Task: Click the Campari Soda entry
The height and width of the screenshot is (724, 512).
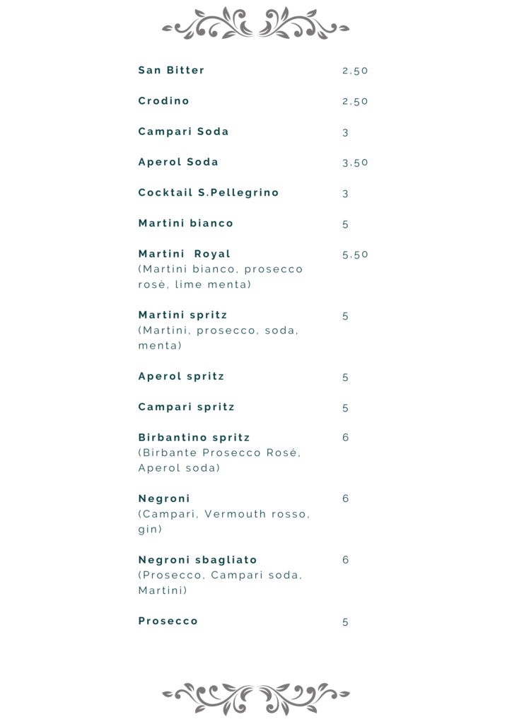Action: [x=183, y=131]
